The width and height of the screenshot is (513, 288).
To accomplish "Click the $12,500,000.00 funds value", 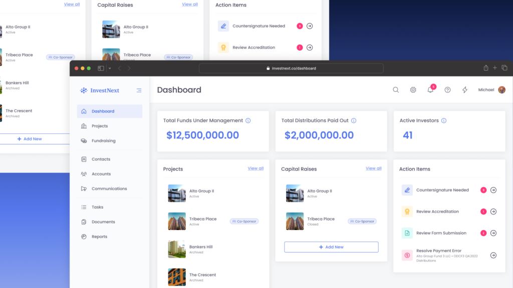I will [202, 135].
